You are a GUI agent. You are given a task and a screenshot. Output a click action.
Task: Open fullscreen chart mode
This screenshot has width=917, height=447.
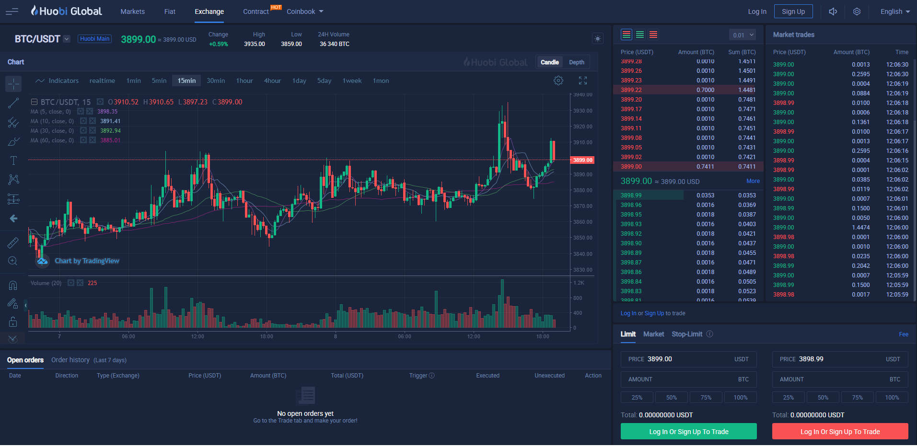click(x=583, y=80)
